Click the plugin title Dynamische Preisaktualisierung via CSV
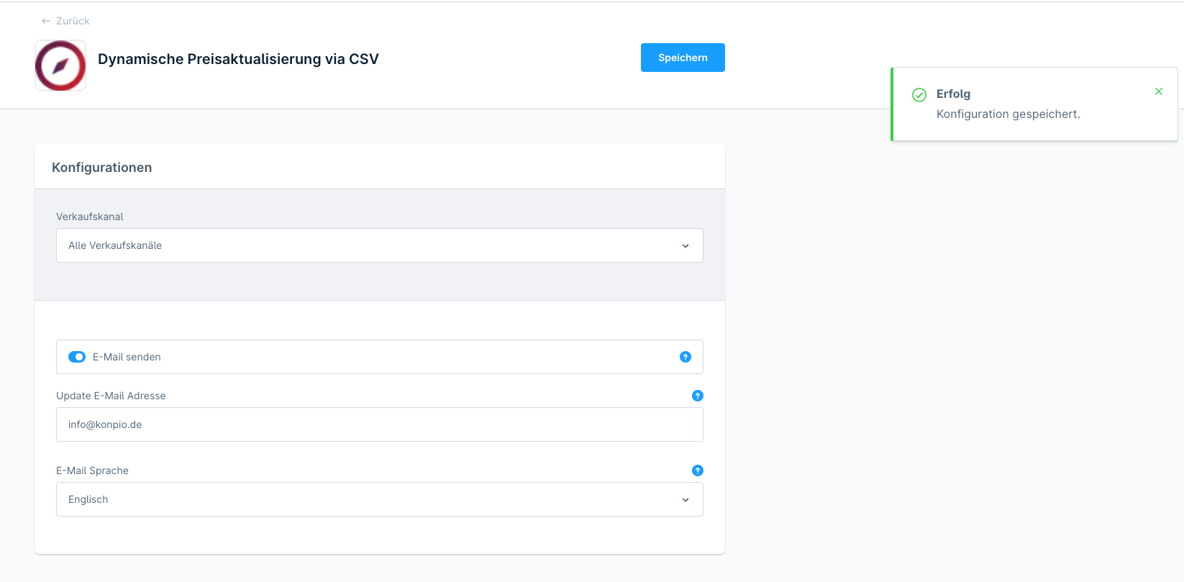The image size is (1184, 582). pyautogui.click(x=238, y=59)
